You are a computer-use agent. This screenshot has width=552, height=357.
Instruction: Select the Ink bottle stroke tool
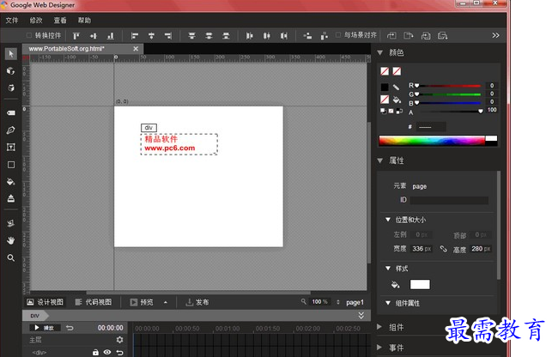pyautogui.click(x=11, y=198)
